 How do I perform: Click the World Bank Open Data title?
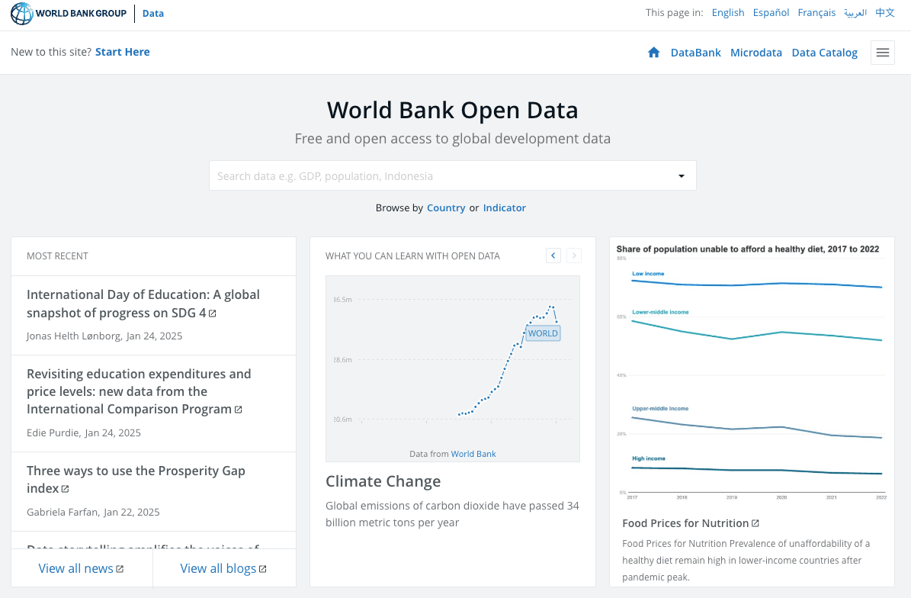(x=452, y=110)
